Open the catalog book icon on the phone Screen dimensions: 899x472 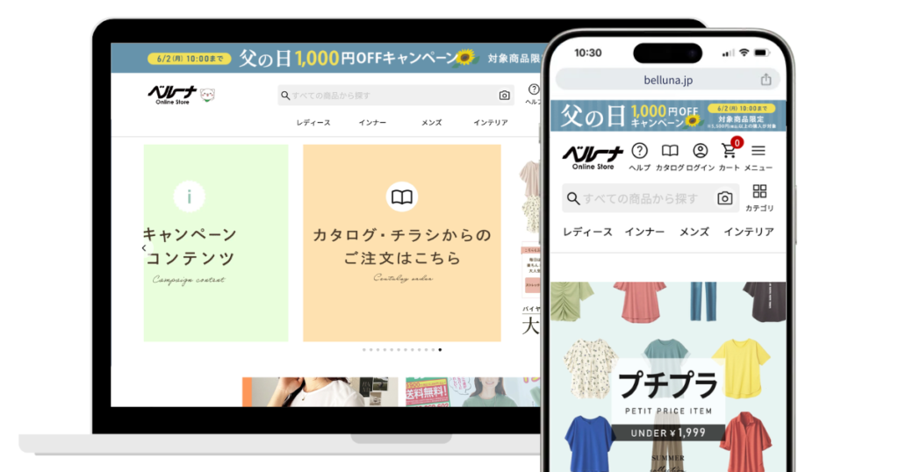(670, 151)
